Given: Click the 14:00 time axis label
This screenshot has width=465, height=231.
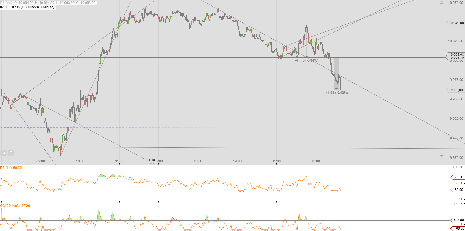Looking at the screenshot, I should click(237, 161).
